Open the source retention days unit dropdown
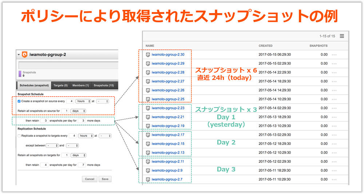 78,111
